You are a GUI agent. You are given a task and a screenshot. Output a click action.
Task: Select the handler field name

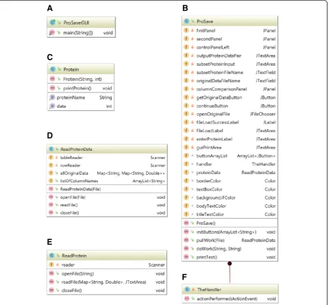tap(204, 164)
